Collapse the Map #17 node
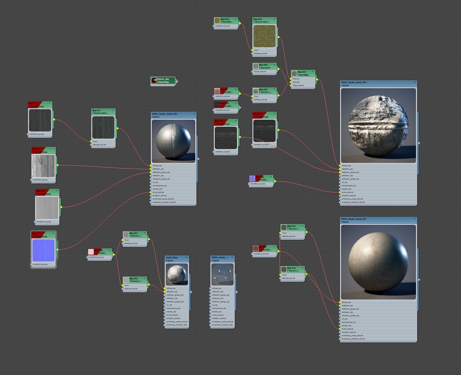 tap(113, 110)
